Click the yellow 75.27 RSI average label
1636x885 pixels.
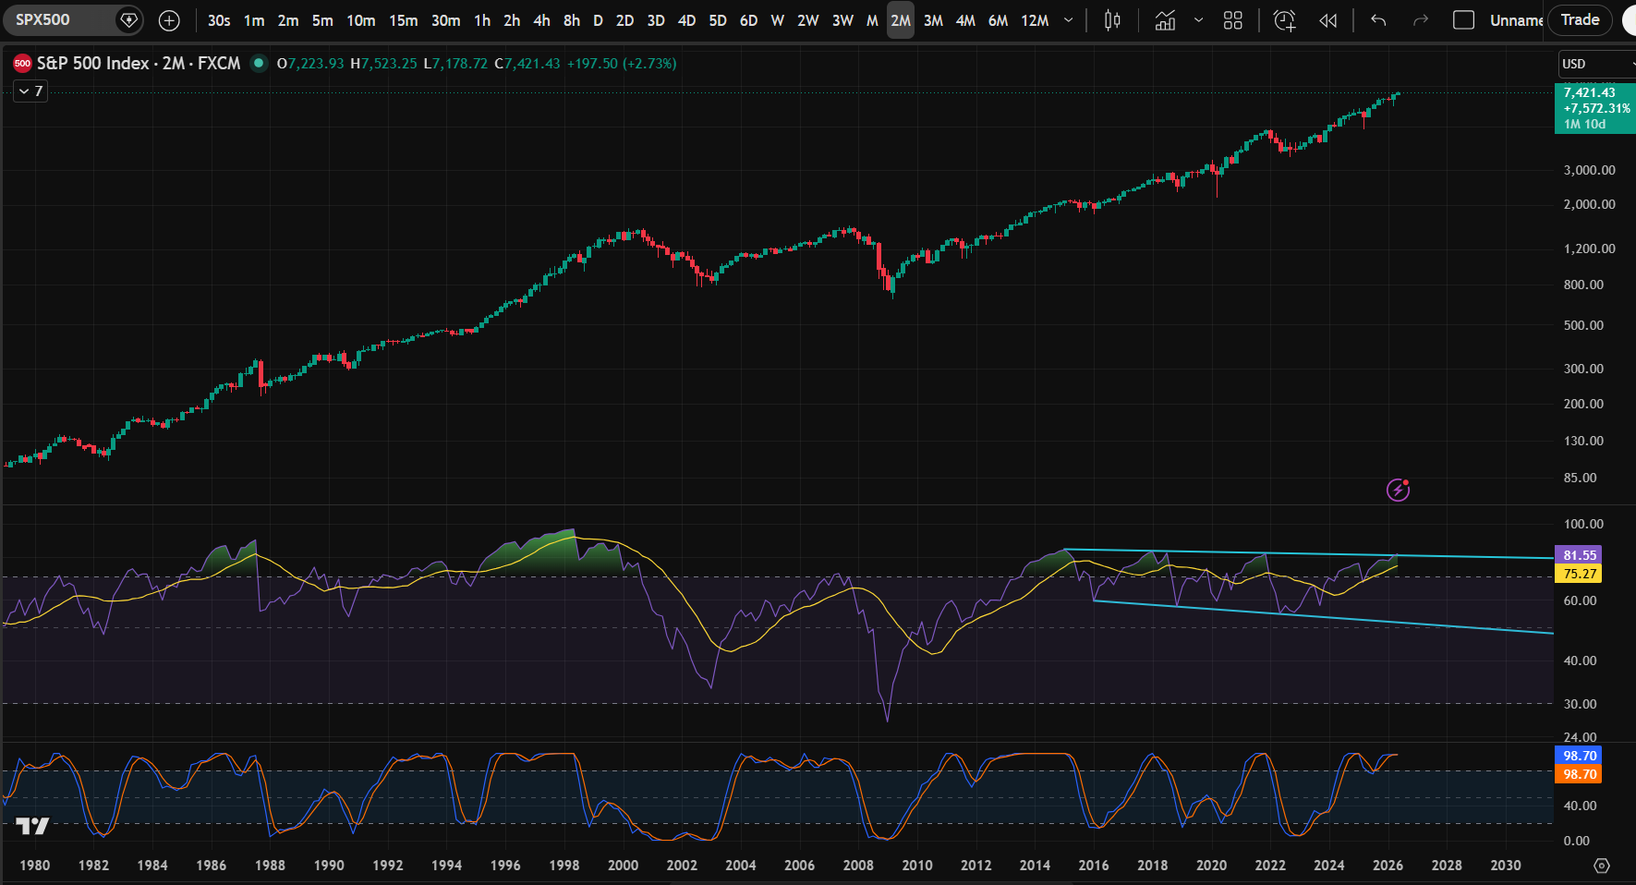[x=1580, y=574]
